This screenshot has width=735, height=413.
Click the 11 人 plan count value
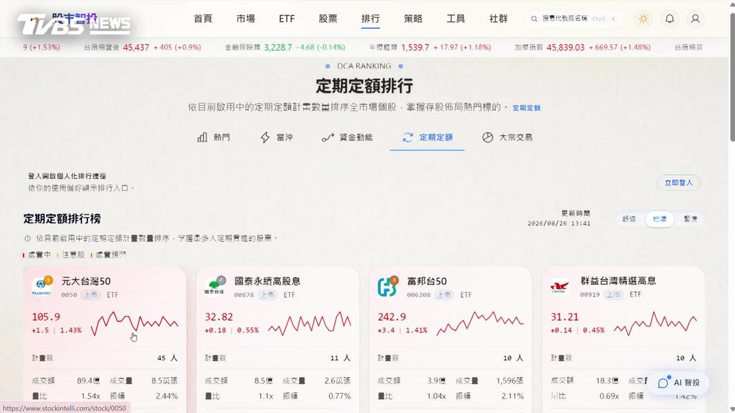(x=340, y=358)
